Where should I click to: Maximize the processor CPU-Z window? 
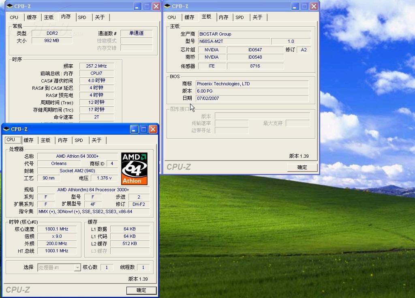pyautogui.click(x=143, y=129)
